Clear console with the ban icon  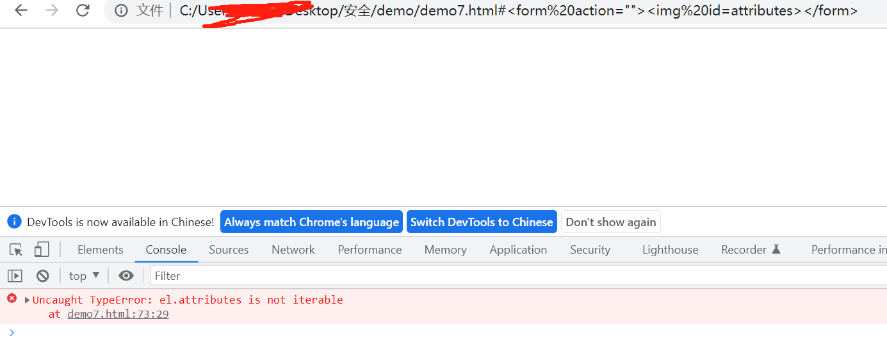[43, 276]
